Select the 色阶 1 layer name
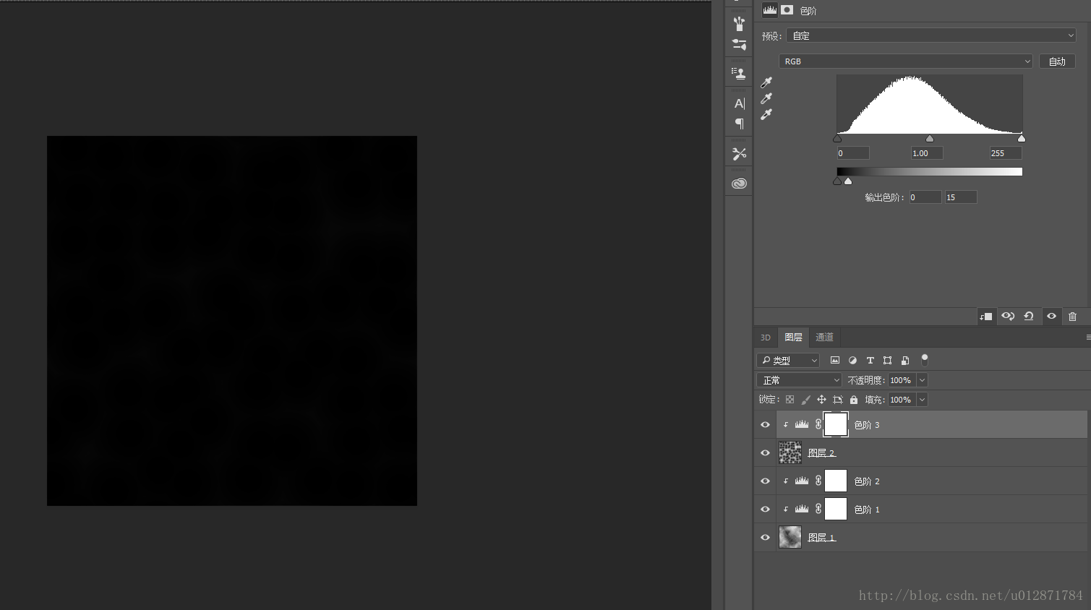This screenshot has width=1091, height=610. click(867, 510)
